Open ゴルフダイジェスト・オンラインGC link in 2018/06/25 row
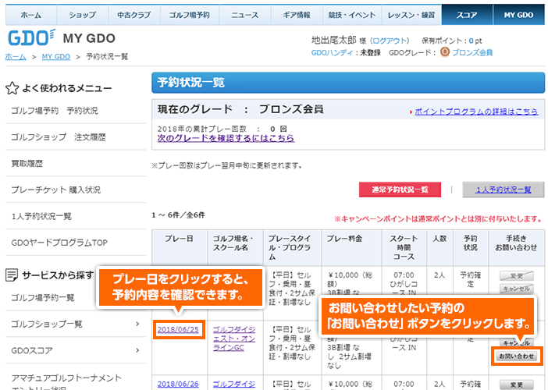 234,339
